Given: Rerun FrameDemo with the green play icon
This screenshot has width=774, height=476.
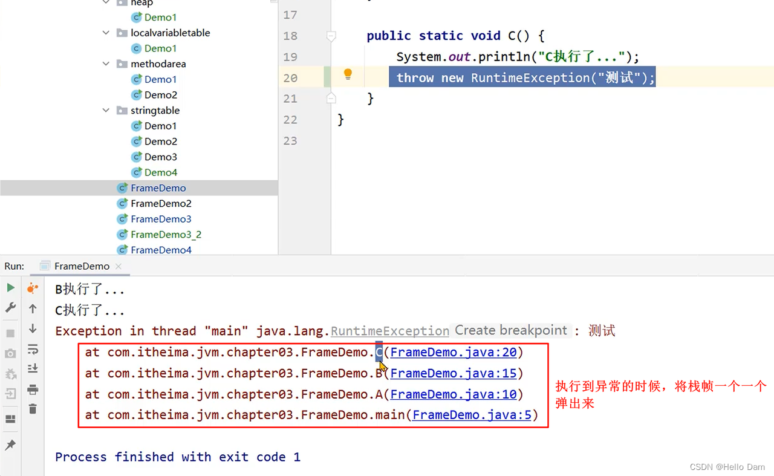Looking at the screenshot, I should pos(10,287).
